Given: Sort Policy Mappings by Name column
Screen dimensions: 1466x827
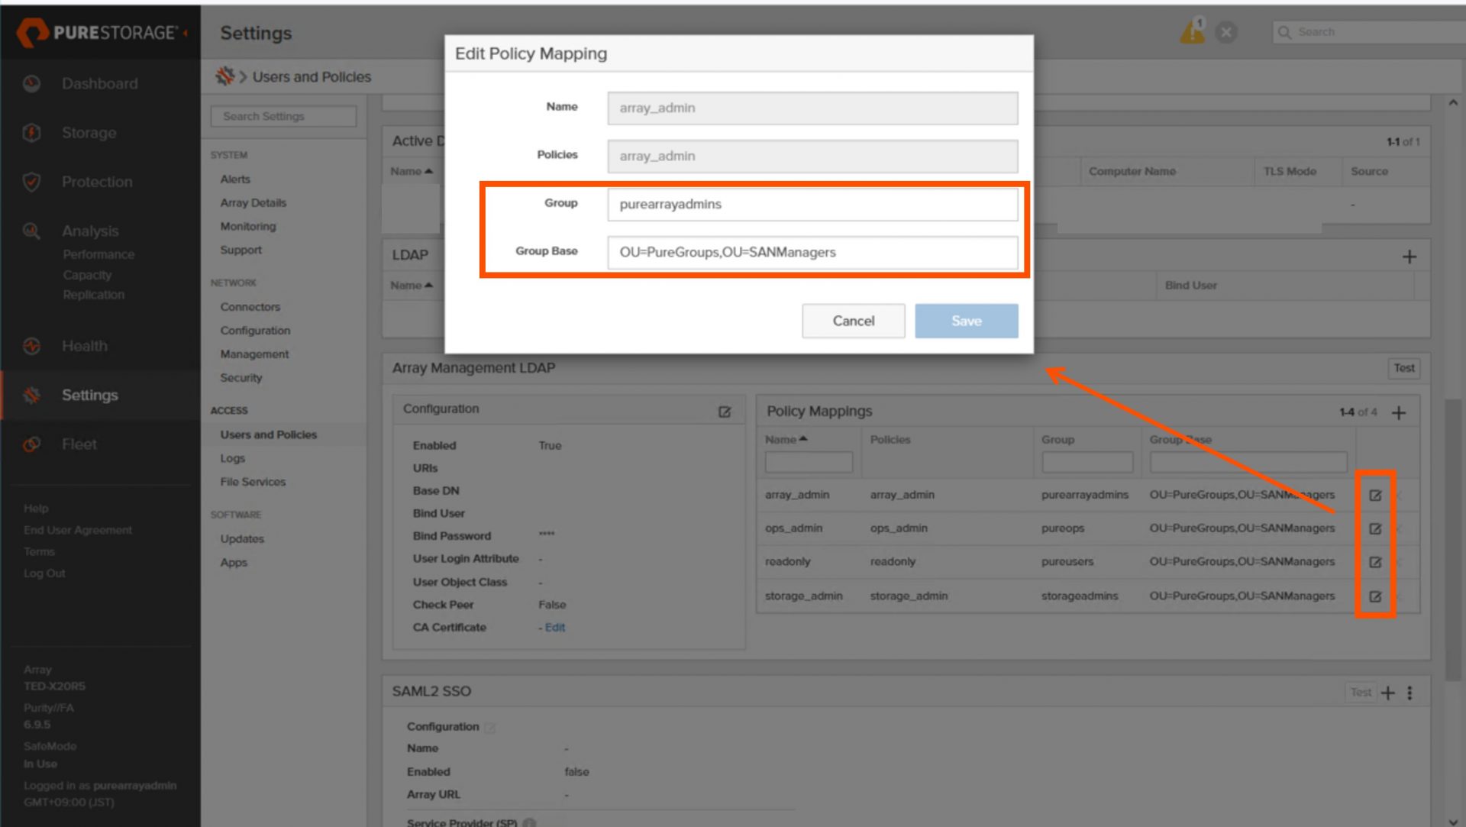Looking at the screenshot, I should pos(786,440).
